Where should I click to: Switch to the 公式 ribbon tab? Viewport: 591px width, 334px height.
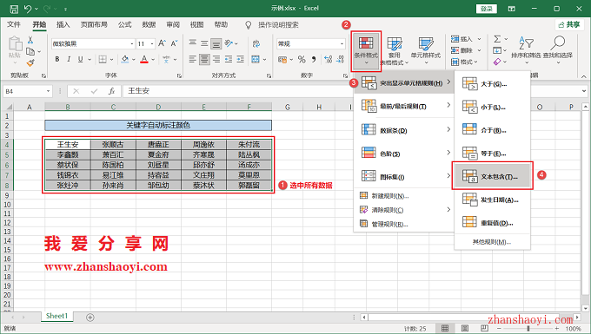pos(124,25)
